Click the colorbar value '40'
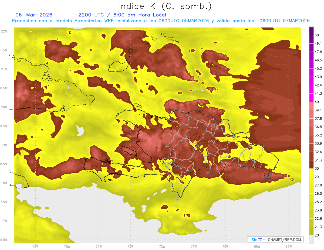Viewport: 324px width, 250px height. [317, 102]
